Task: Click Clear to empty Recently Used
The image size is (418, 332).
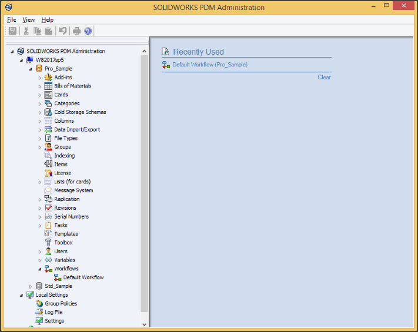Action: [324, 78]
